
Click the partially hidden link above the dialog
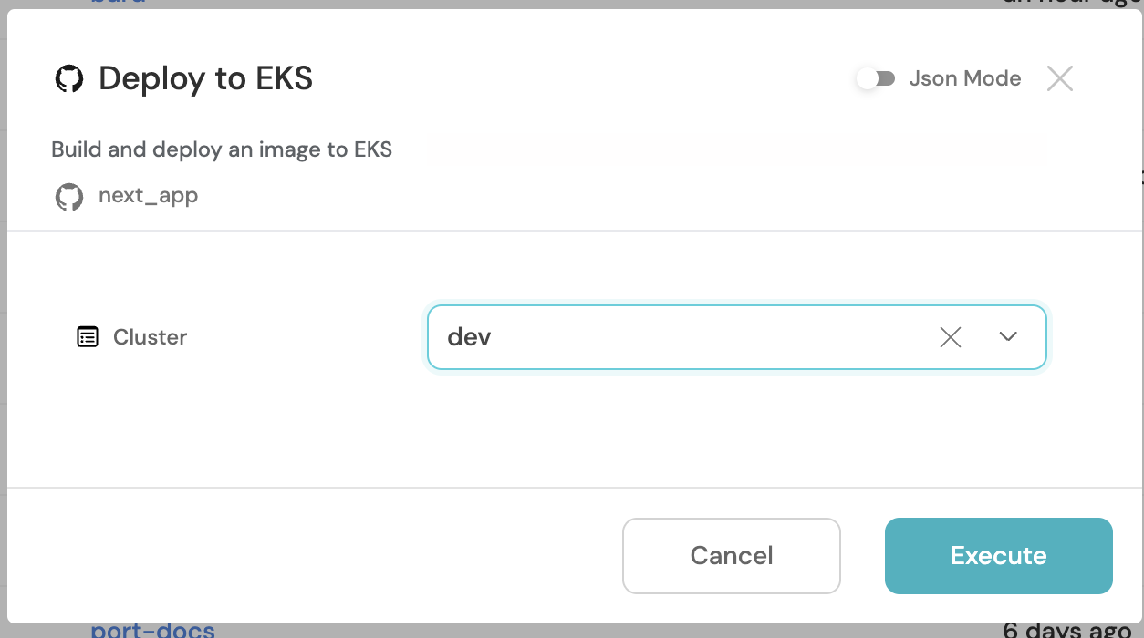tap(118, 4)
